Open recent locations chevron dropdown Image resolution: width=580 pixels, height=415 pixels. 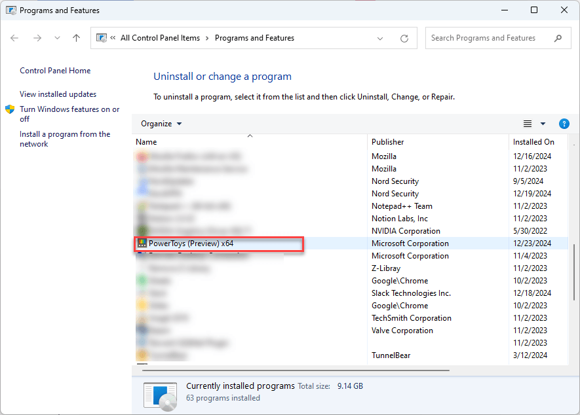(56, 38)
